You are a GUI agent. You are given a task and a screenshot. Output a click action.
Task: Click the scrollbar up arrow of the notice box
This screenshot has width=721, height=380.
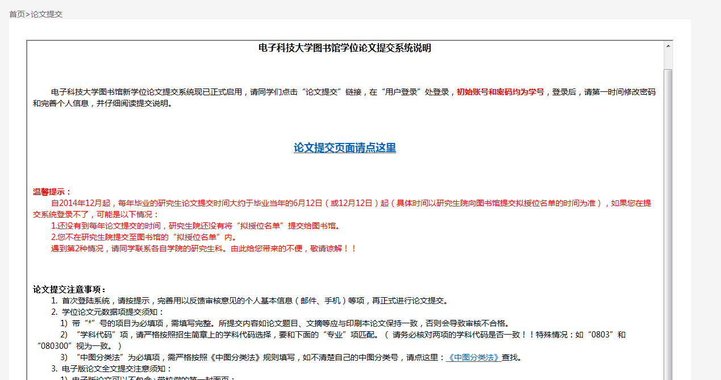click(x=668, y=45)
